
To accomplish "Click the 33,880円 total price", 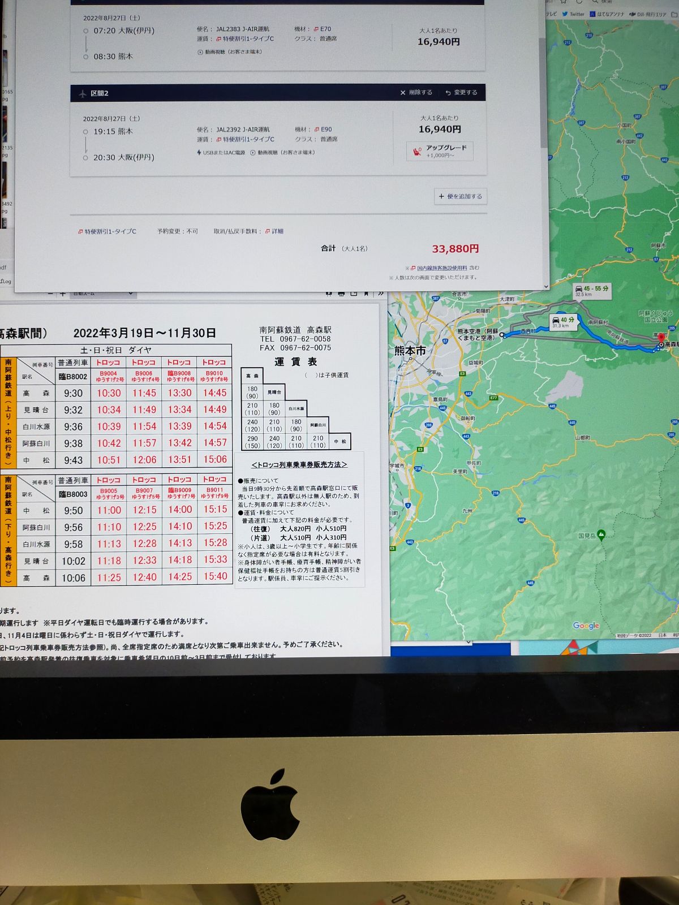I will coord(455,249).
